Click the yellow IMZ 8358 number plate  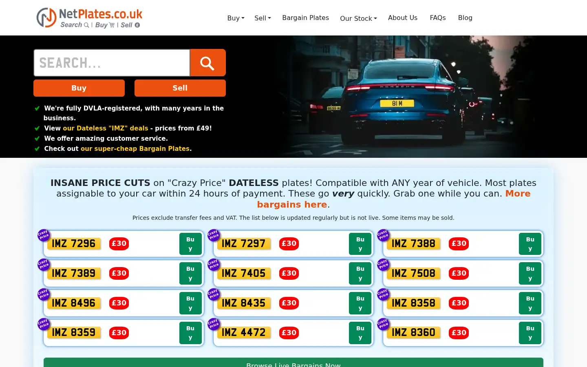coord(413,303)
